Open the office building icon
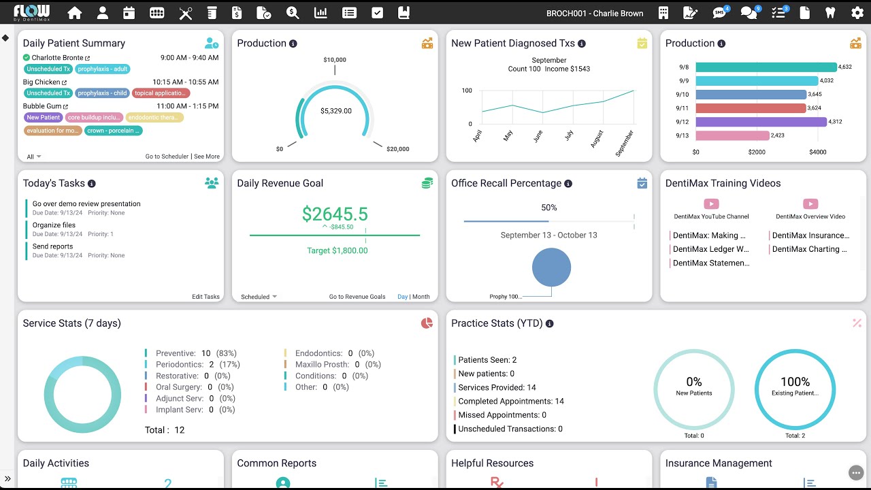The width and height of the screenshot is (871, 490). pos(663,13)
